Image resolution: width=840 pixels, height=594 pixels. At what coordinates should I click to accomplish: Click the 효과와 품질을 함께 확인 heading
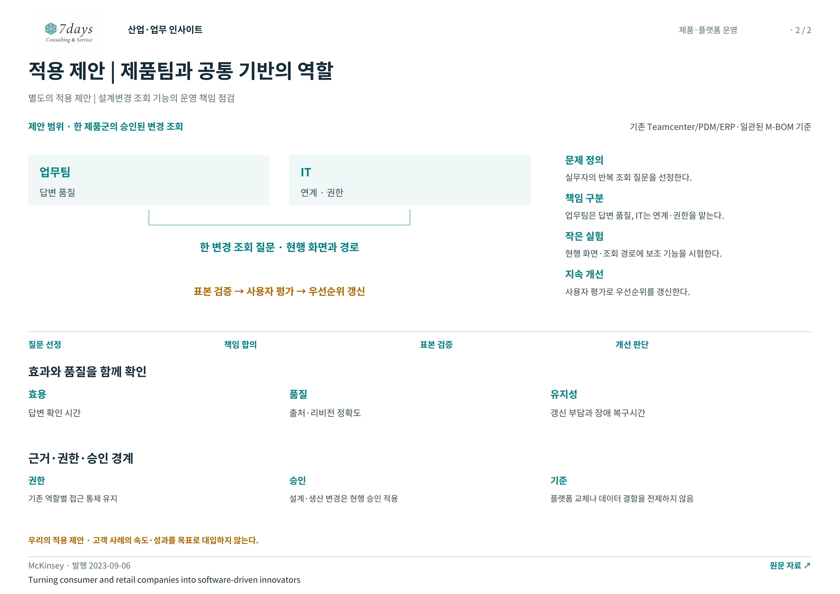[x=87, y=372]
